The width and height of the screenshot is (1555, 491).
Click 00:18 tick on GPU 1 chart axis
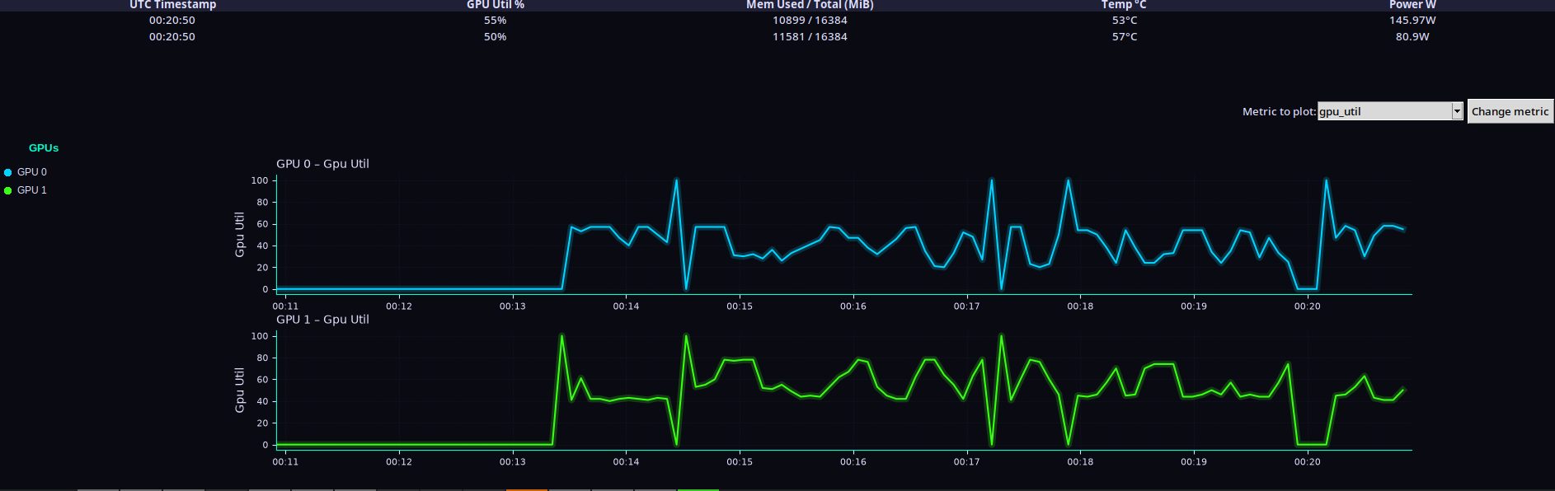coord(1080,462)
